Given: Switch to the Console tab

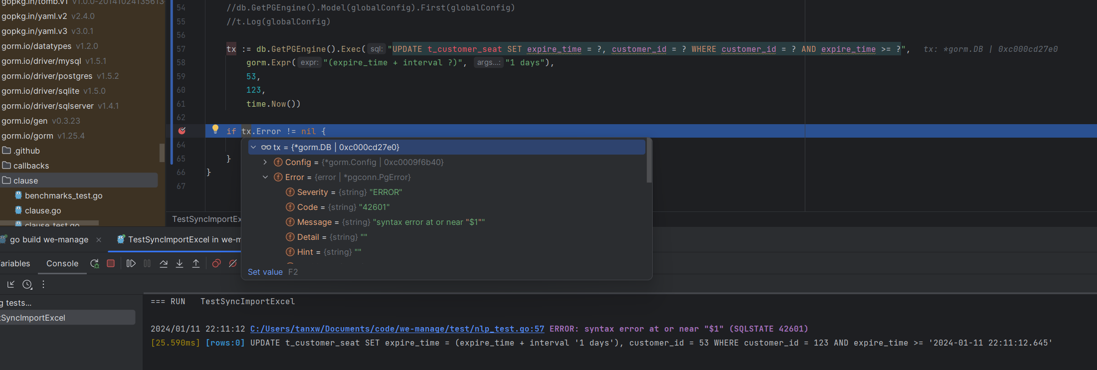Looking at the screenshot, I should pos(62,264).
